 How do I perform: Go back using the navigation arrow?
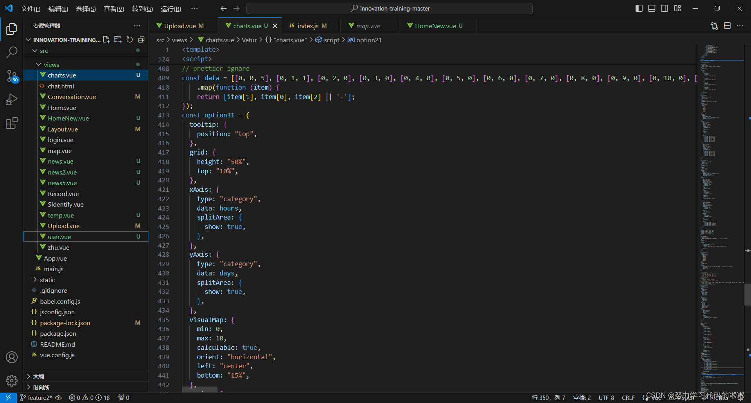(x=223, y=9)
